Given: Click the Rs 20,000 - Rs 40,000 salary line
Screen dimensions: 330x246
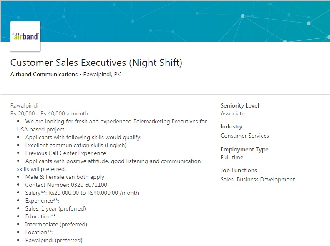Looking at the screenshot, I should pyautogui.click(x=49, y=113).
